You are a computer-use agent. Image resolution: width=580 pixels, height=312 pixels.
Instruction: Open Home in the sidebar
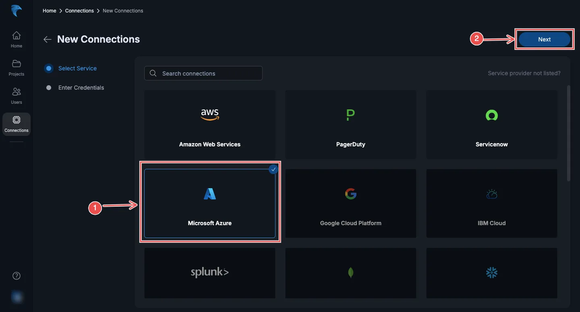pyautogui.click(x=17, y=39)
